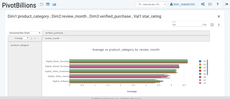
Task: Click the download chart icon
Action: point(219,25)
